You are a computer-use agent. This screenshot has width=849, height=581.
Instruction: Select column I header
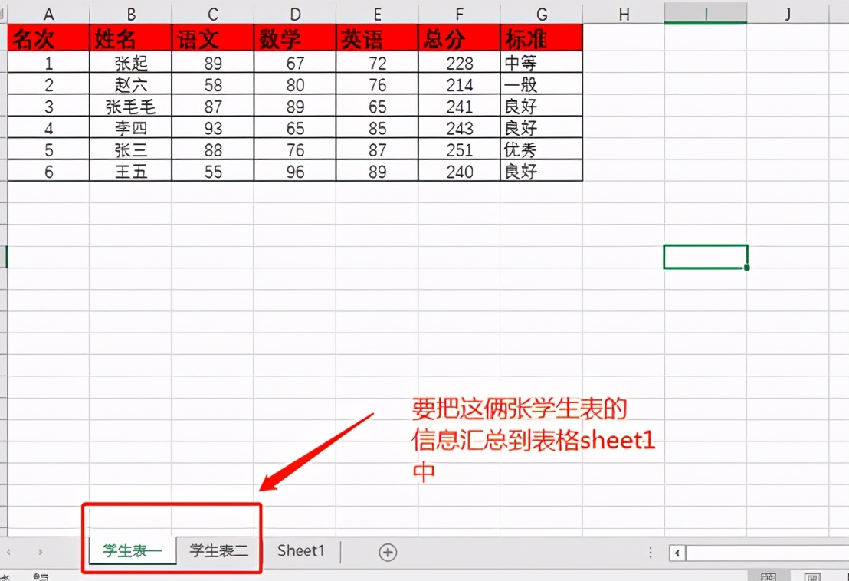point(706,14)
